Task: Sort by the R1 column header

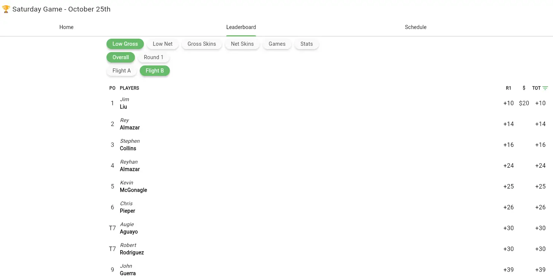Action: [508, 88]
